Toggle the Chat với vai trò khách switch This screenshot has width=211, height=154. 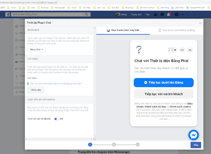click(57, 119)
